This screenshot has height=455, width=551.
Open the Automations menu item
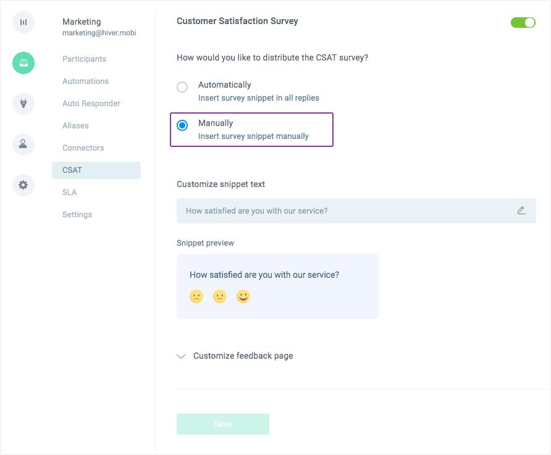(85, 81)
